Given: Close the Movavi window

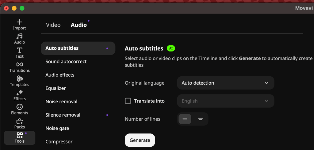Looking at the screenshot, I should pos(6,8).
